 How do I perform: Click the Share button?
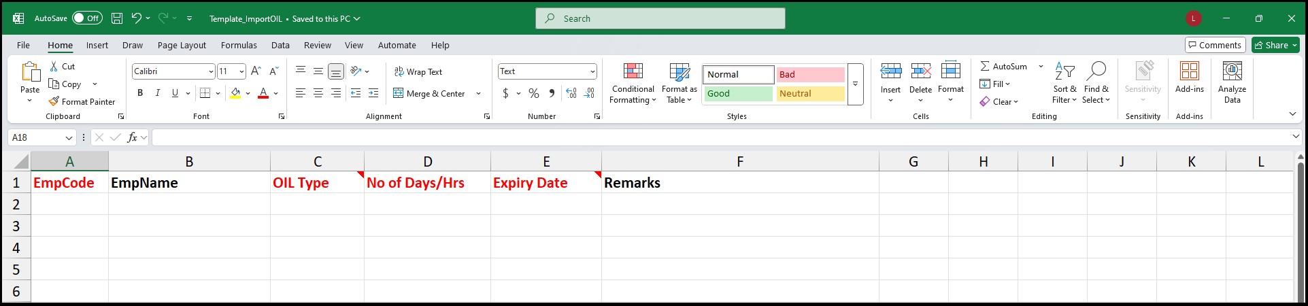1275,46
